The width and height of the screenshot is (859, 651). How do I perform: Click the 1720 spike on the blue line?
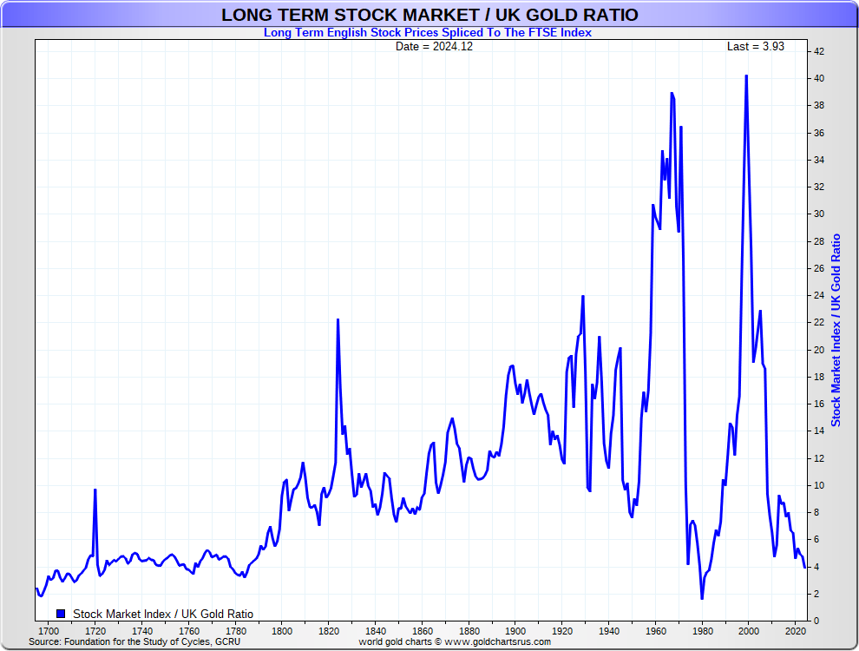(x=95, y=490)
